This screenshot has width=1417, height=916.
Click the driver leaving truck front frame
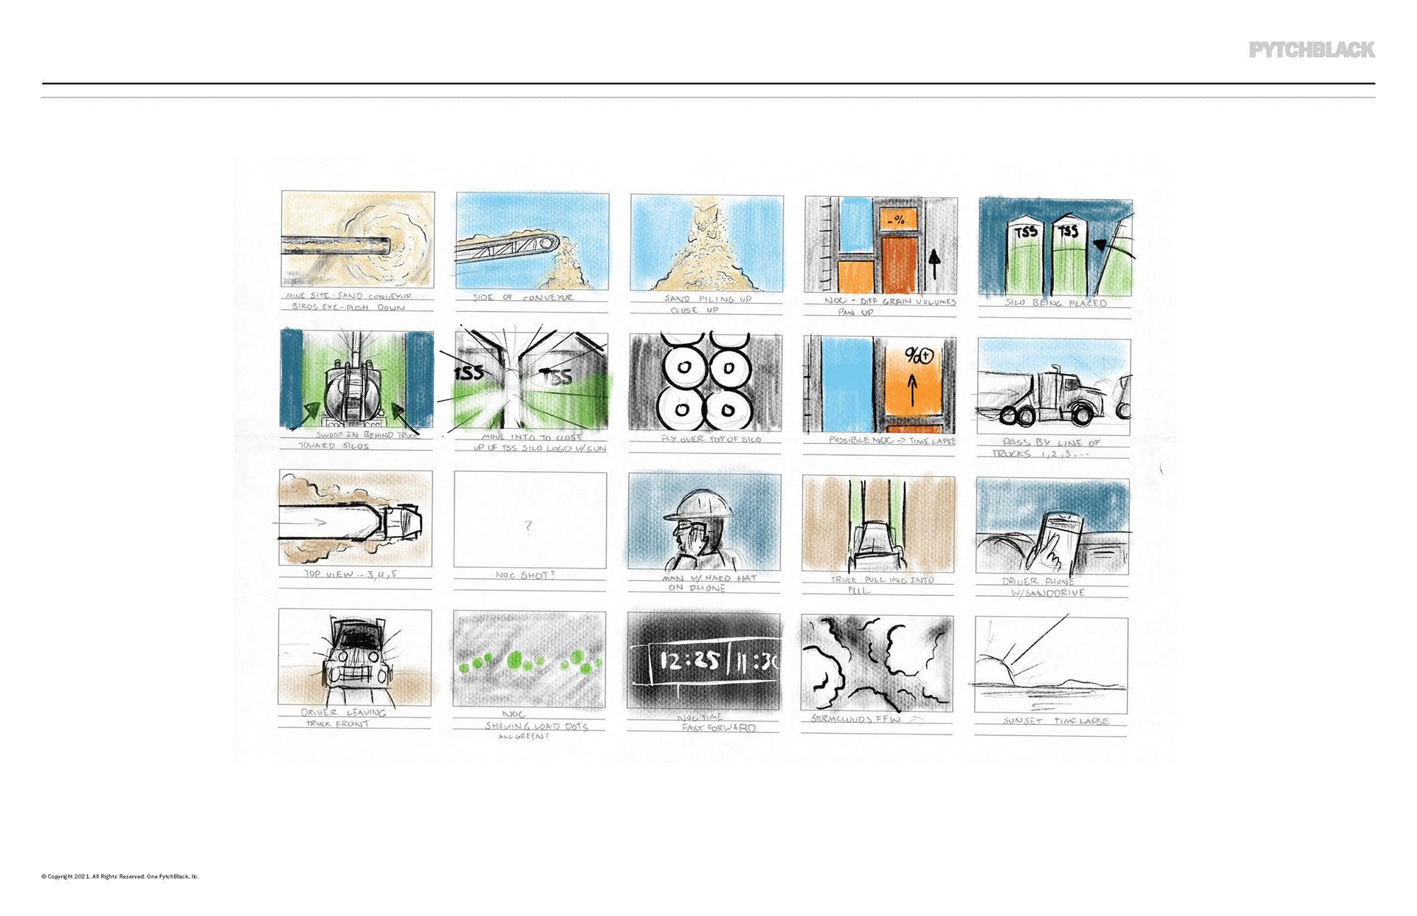(x=354, y=657)
